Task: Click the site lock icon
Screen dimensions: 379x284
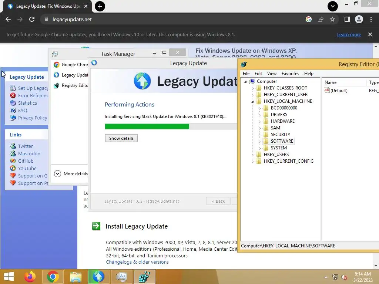Action: [47, 19]
